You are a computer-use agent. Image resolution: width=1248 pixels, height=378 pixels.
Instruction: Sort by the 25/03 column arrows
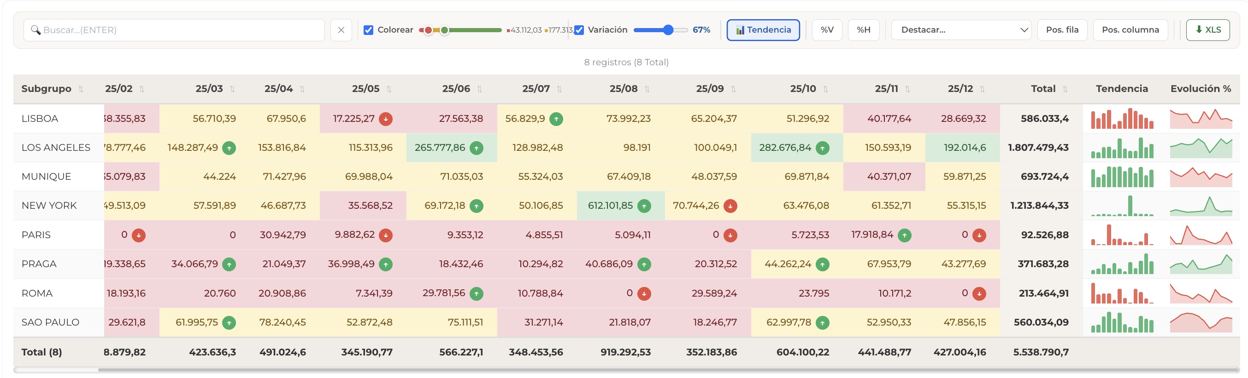(x=233, y=89)
